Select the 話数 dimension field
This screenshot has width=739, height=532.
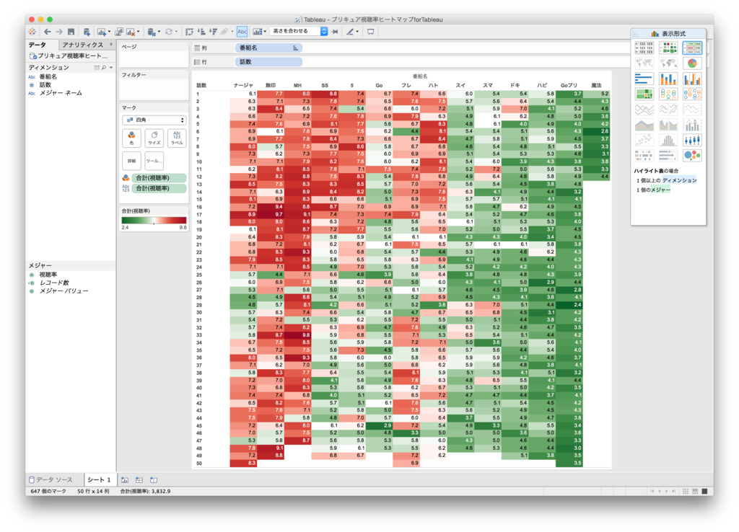point(45,85)
